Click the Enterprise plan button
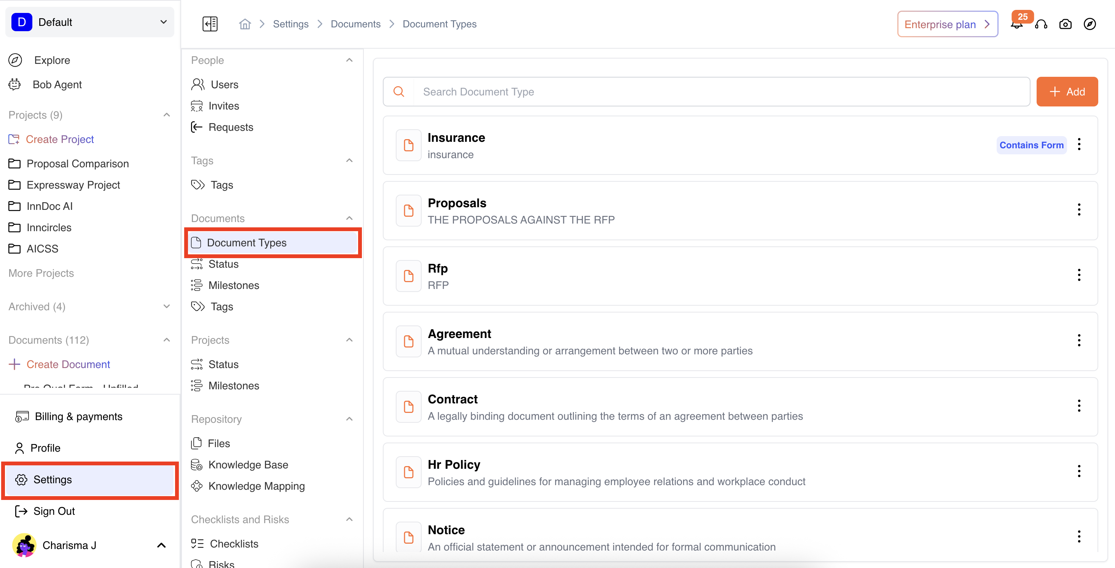Image resolution: width=1115 pixels, height=568 pixels. [x=947, y=24]
